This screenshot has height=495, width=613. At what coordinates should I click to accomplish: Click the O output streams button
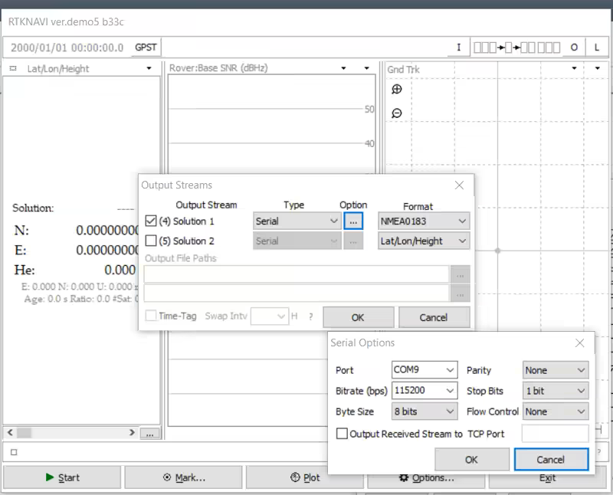pos(574,48)
